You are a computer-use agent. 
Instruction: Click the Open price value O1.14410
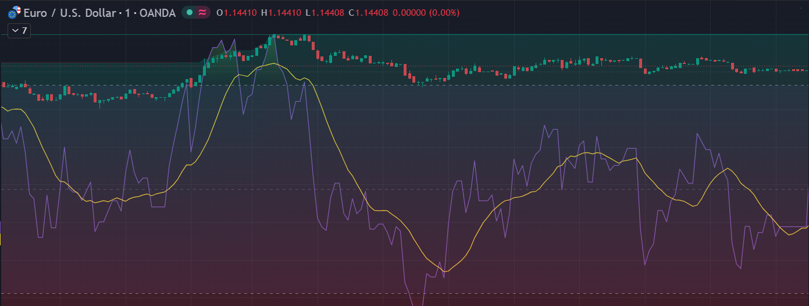click(236, 12)
